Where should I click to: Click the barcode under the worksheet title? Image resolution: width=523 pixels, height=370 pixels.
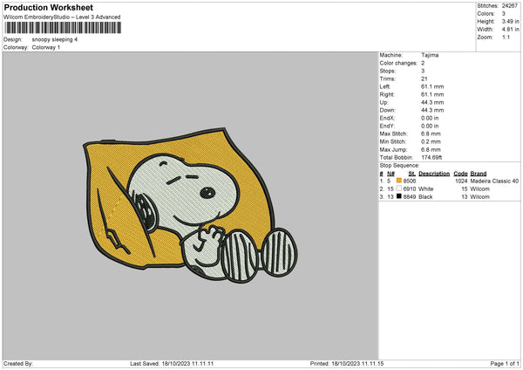60,29
